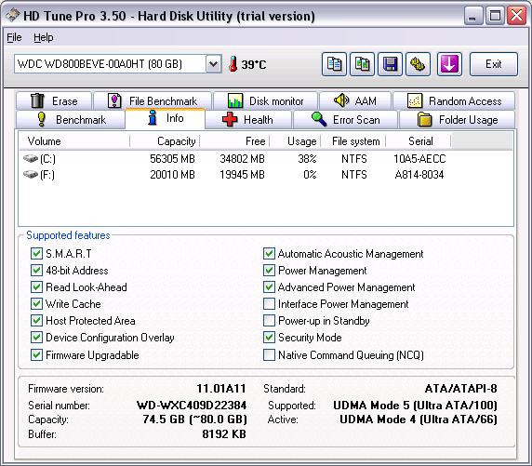Viewport: 532px width, 466px height.
Task: Click the save screenshot floppy disk icon
Action: pyautogui.click(x=390, y=64)
